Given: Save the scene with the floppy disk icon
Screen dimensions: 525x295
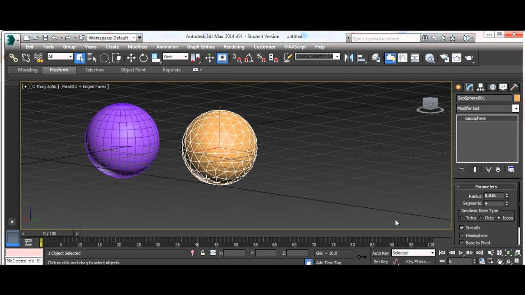Looking at the screenshot, I should pyautogui.click(x=45, y=38).
